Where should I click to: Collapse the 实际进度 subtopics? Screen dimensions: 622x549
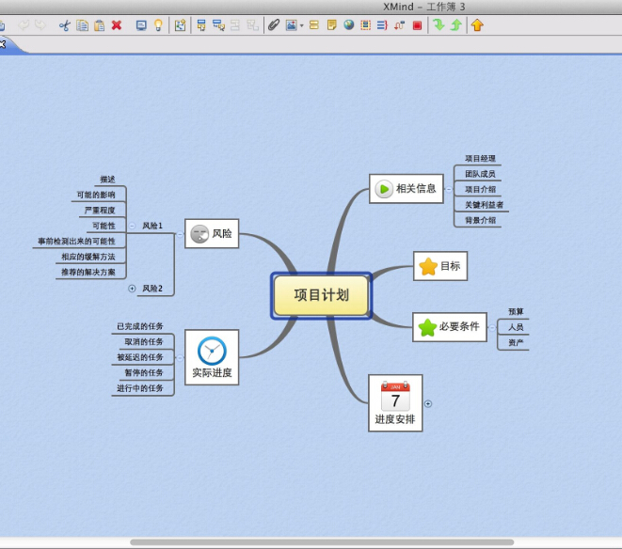point(180,358)
